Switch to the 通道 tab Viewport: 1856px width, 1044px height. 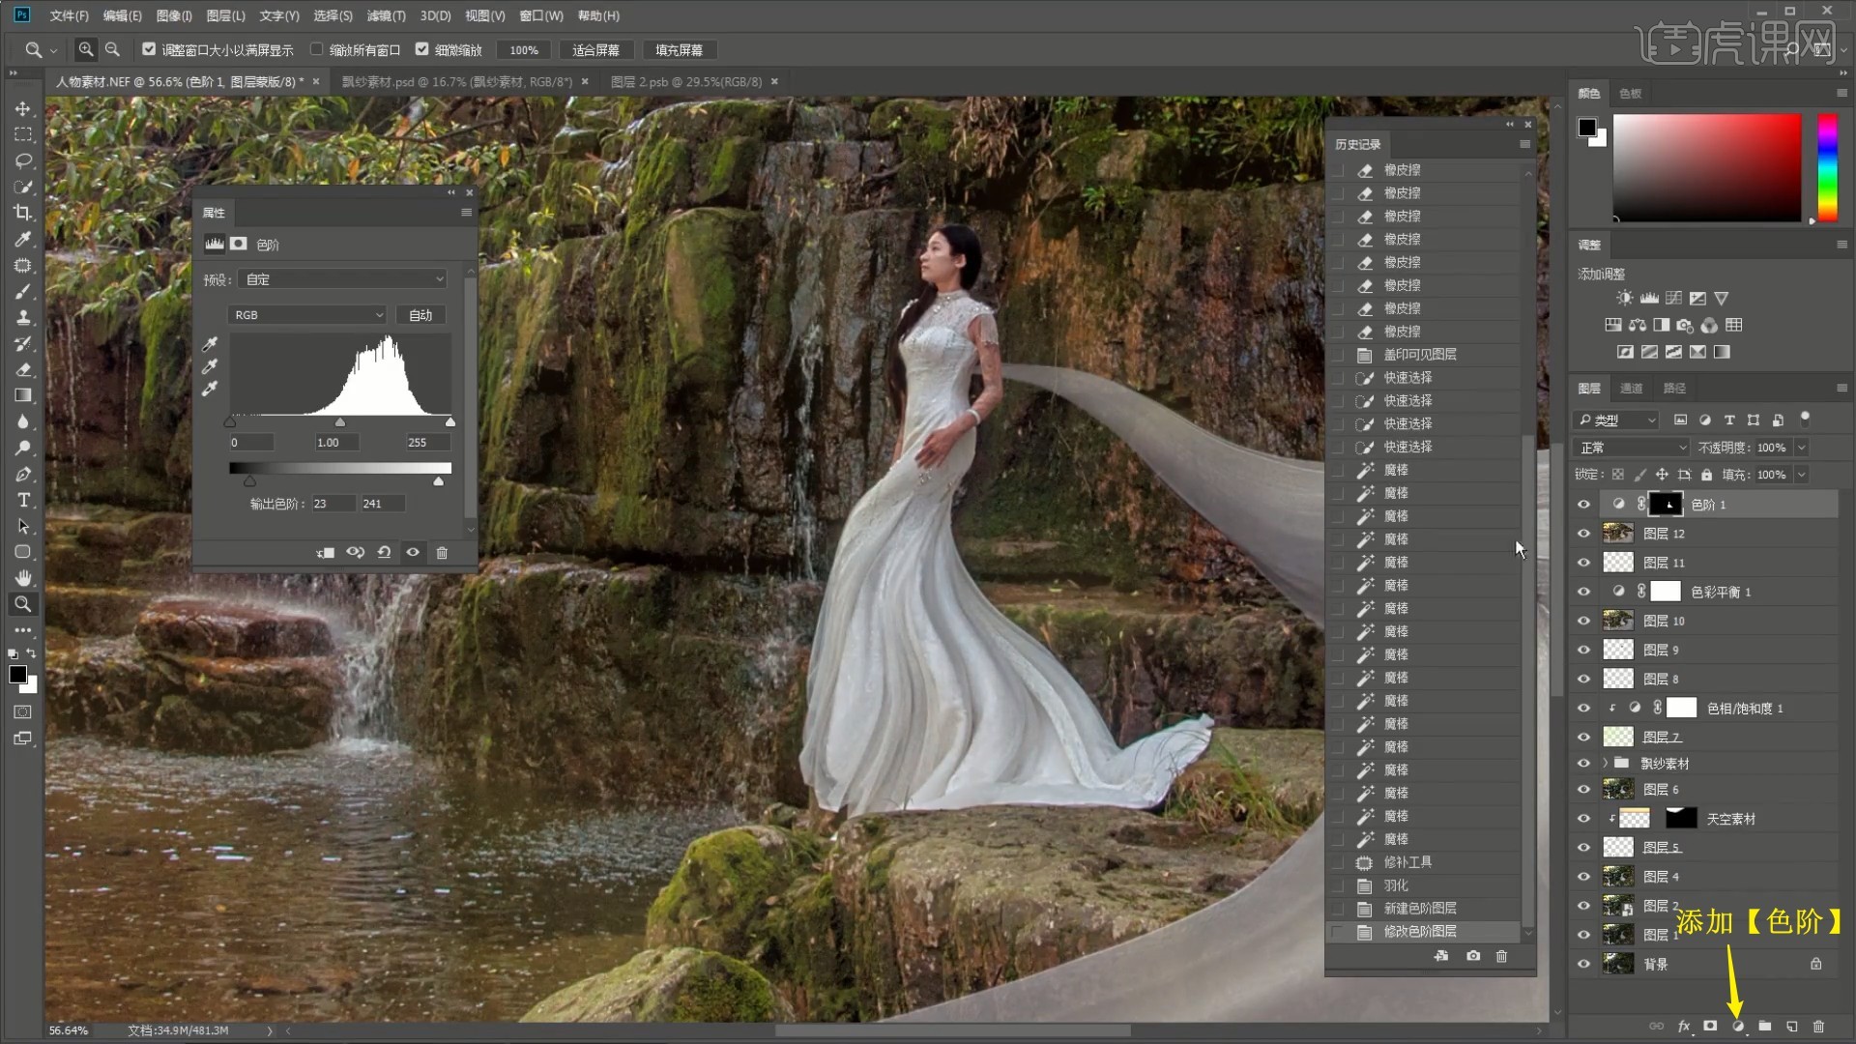1631,389
